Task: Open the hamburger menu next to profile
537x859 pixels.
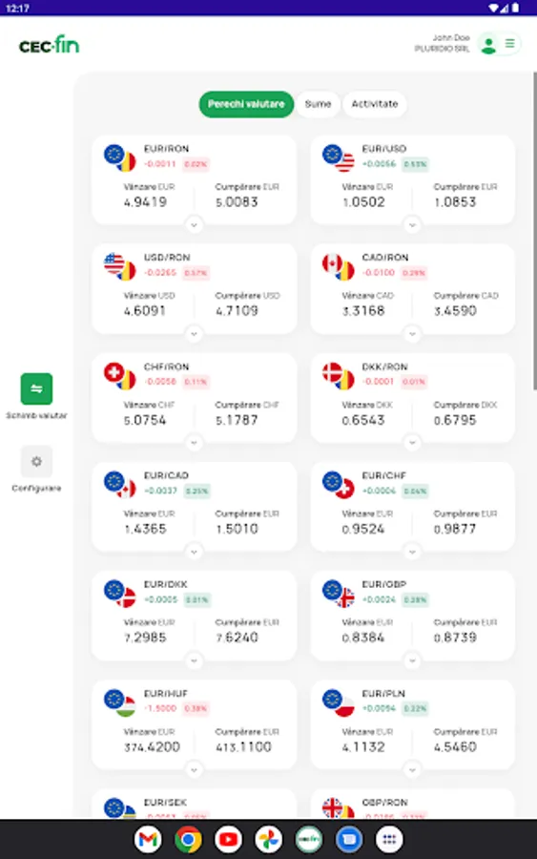Action: tap(509, 44)
